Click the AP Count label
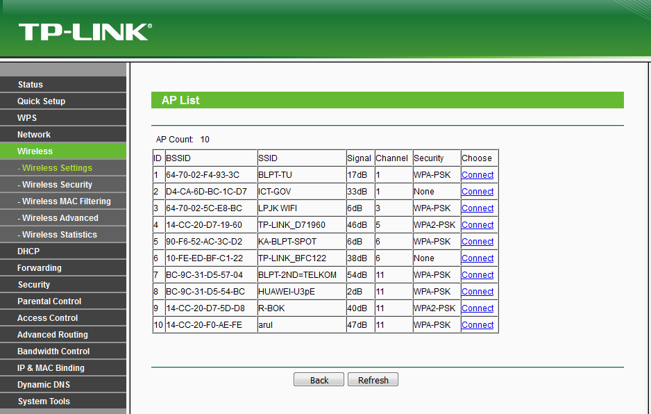Image resolution: width=651 pixels, height=414 pixels. 175,139
